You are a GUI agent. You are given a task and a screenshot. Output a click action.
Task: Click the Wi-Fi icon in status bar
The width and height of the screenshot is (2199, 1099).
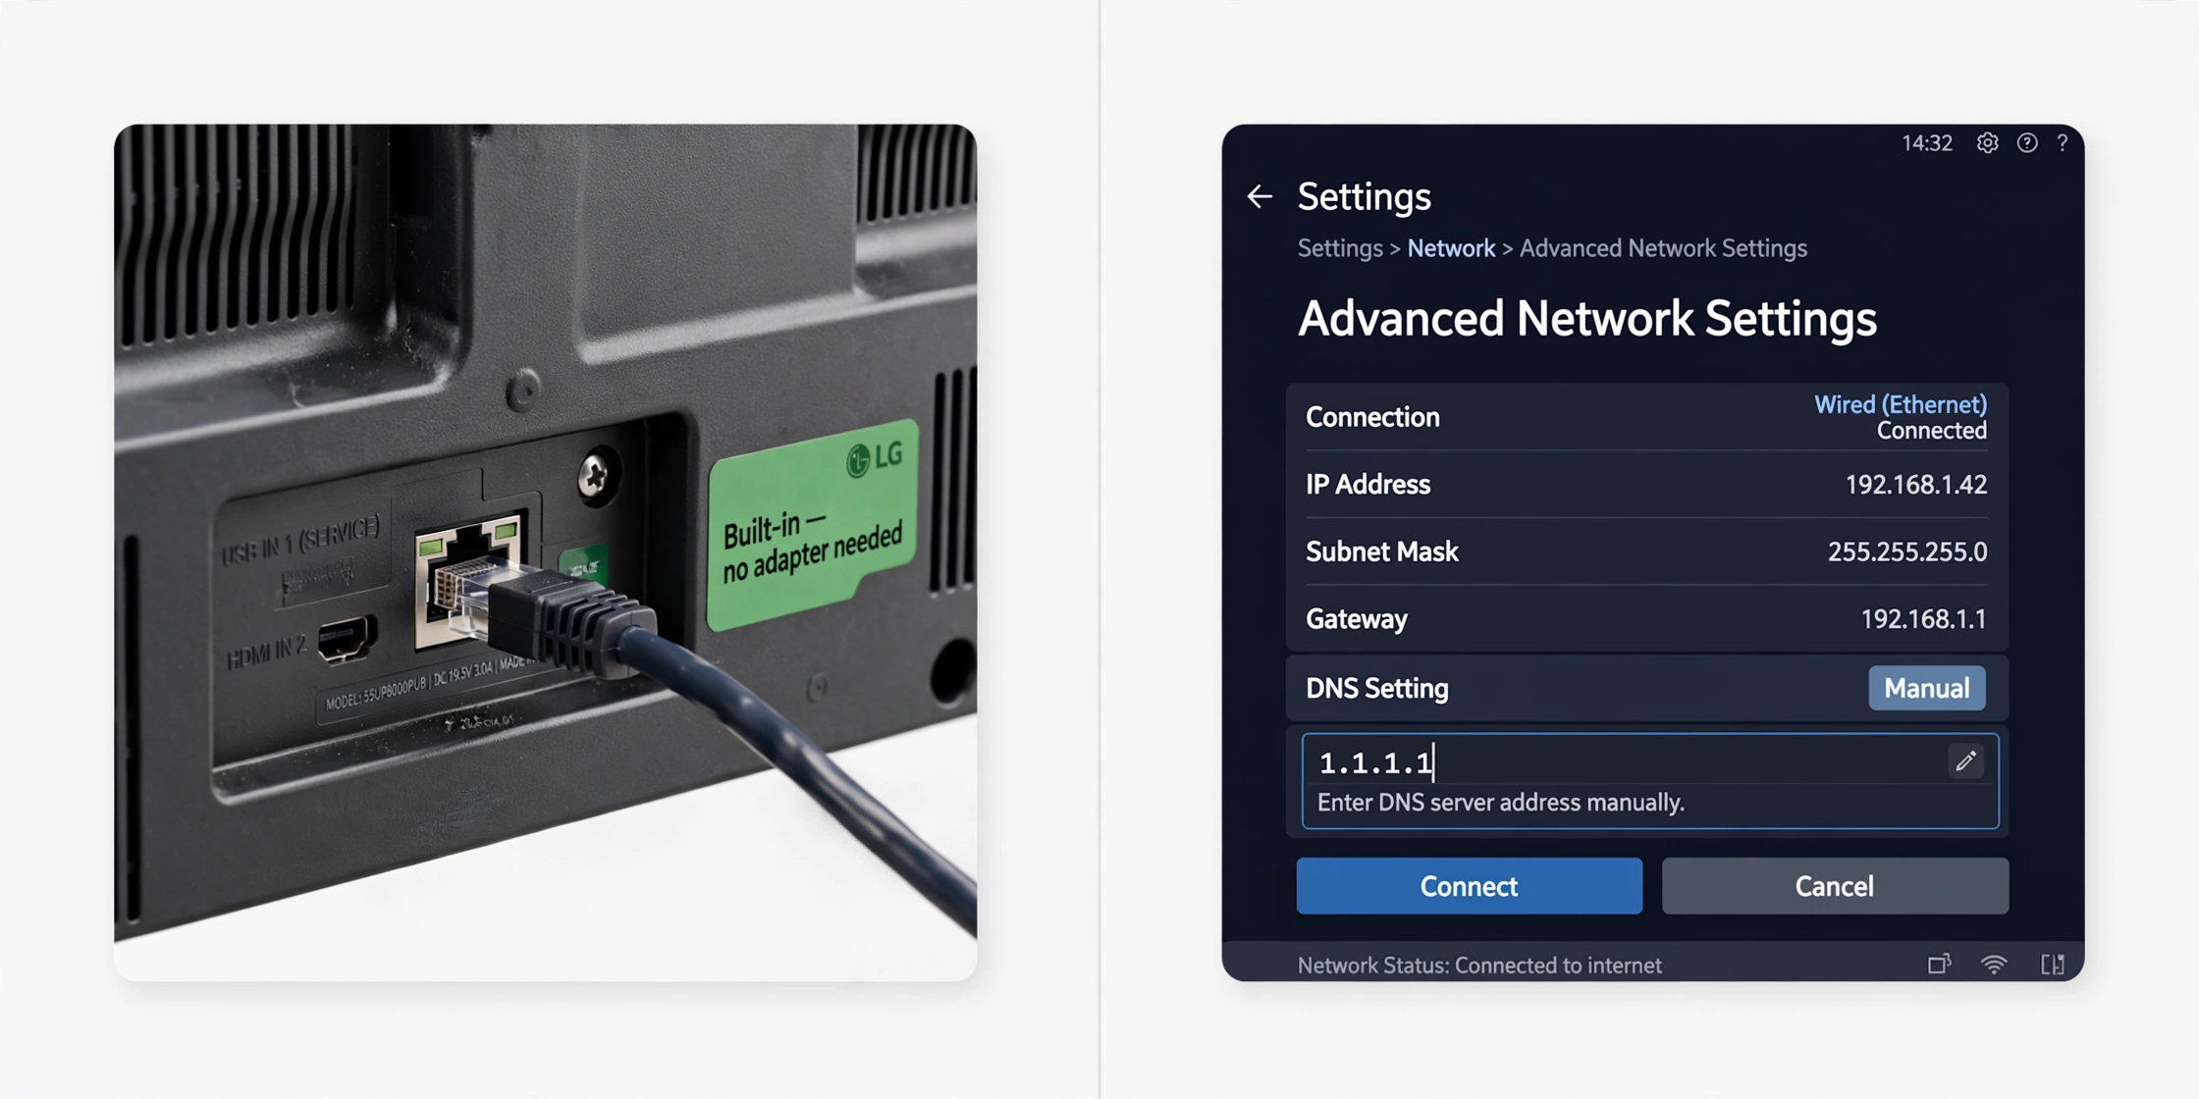[1994, 965]
